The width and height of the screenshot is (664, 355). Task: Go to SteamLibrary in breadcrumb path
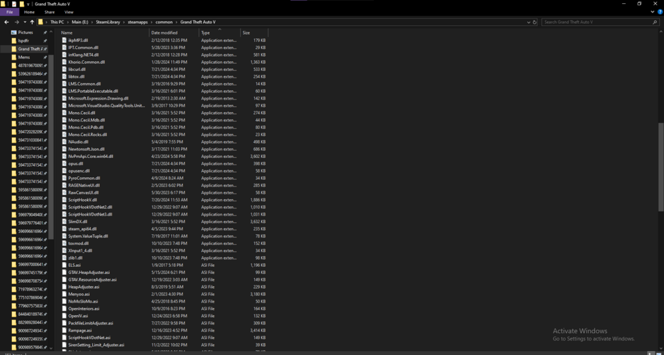pos(107,22)
